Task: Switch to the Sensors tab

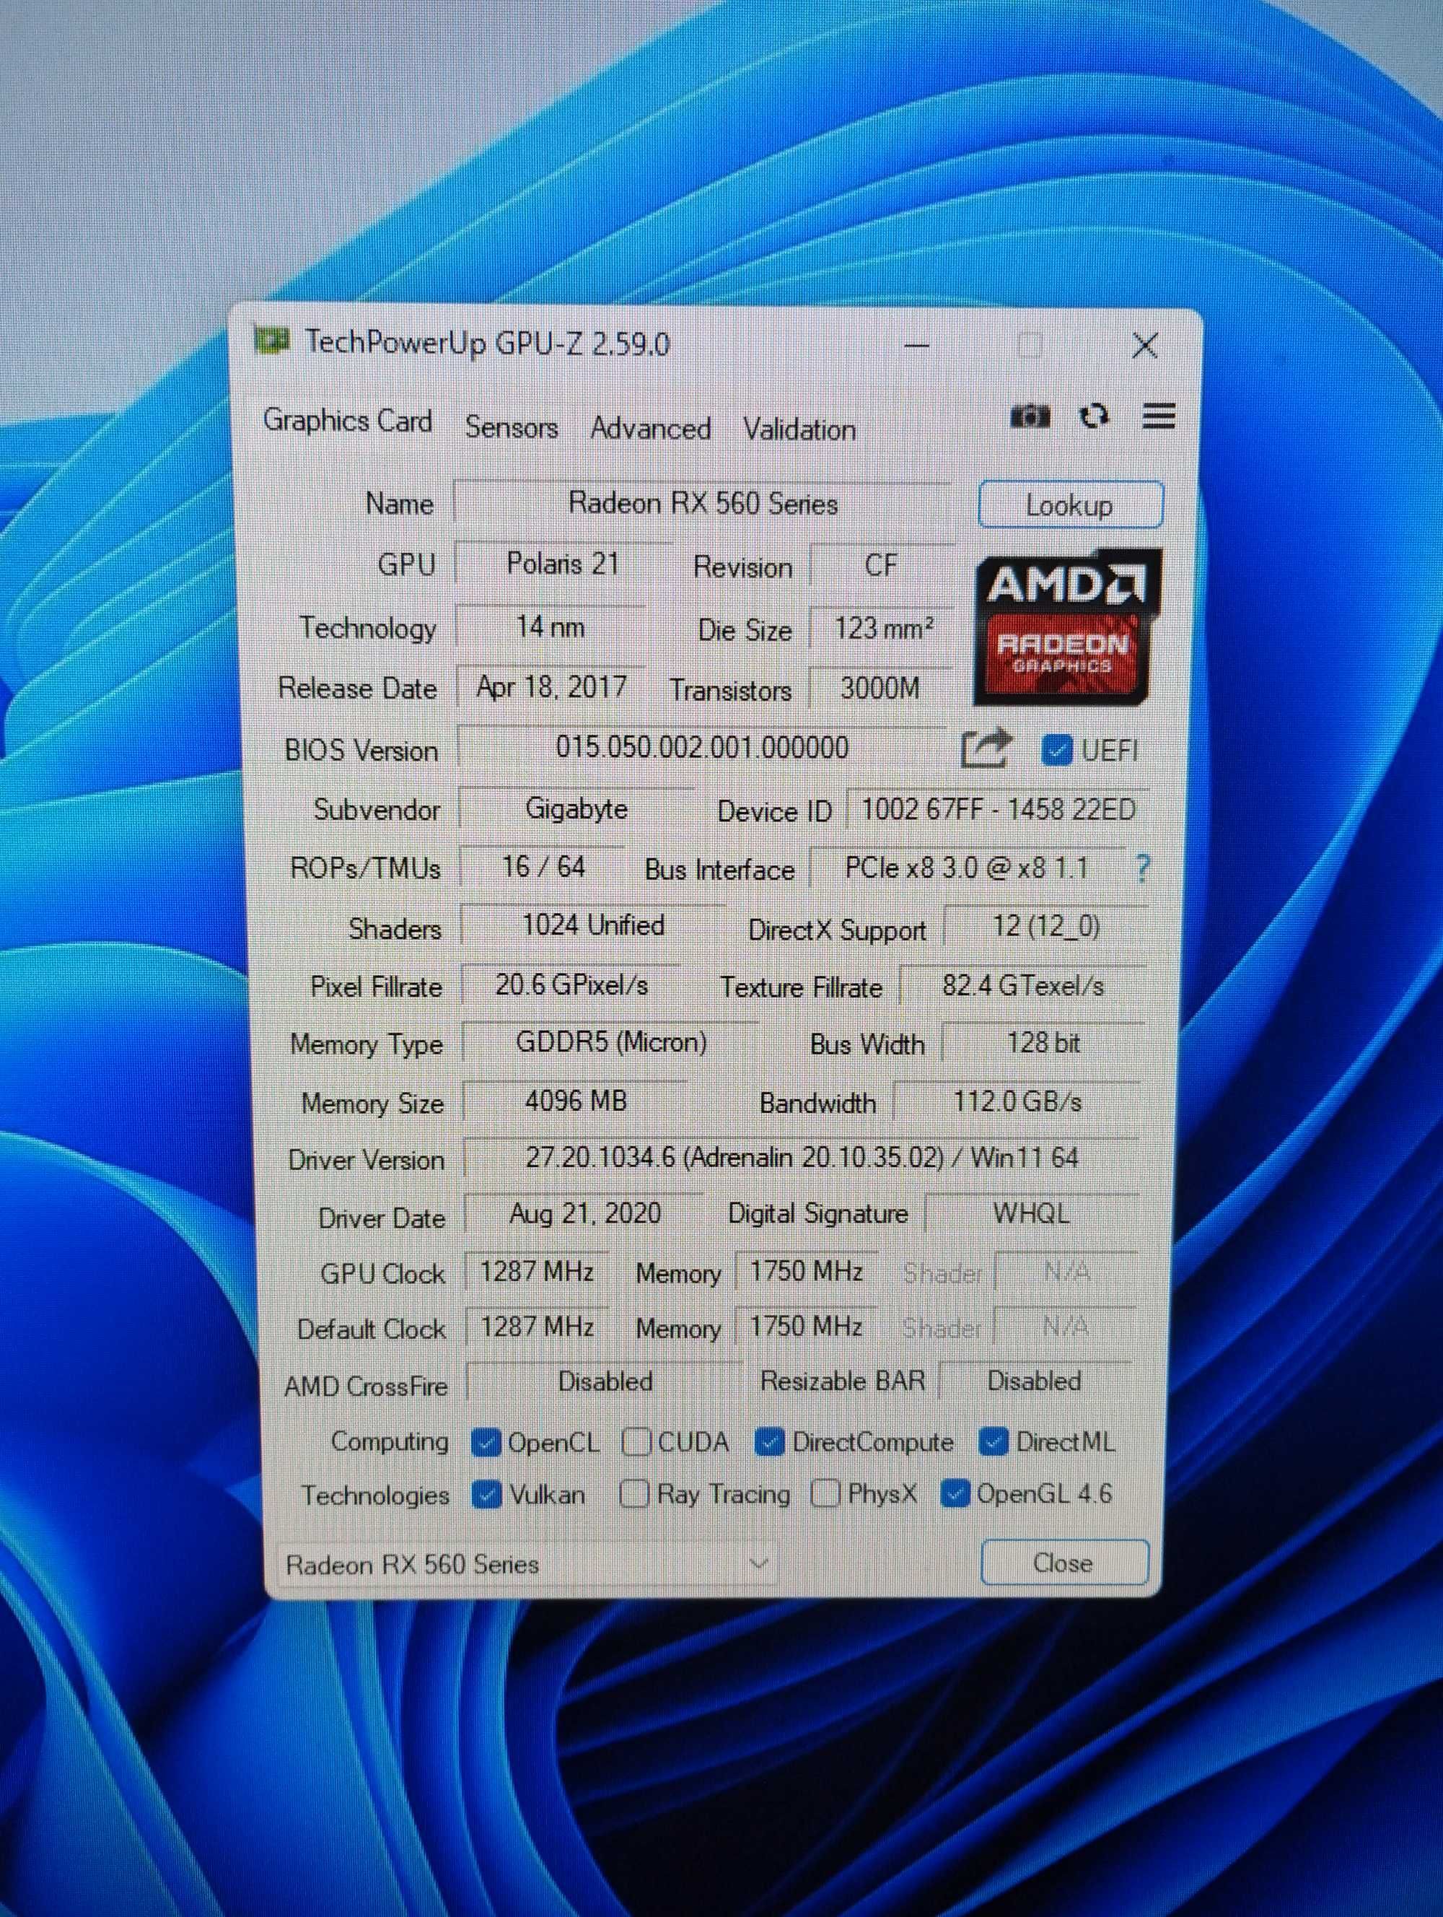Action: pyautogui.click(x=511, y=427)
